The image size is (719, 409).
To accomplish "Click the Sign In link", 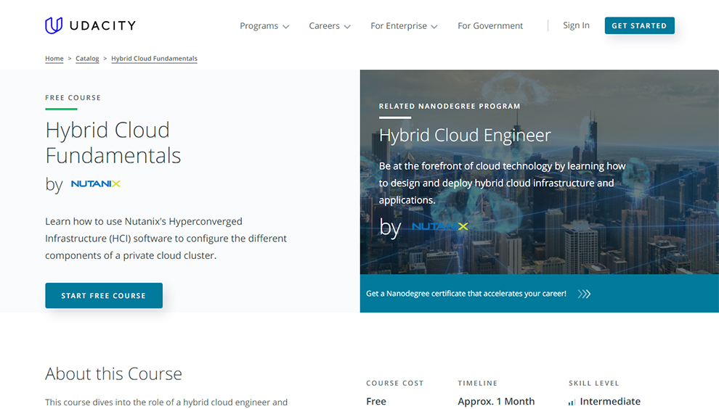I will tap(576, 25).
